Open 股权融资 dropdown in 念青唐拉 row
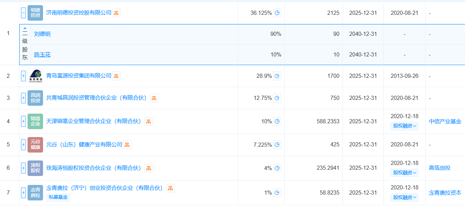 tap(404, 198)
